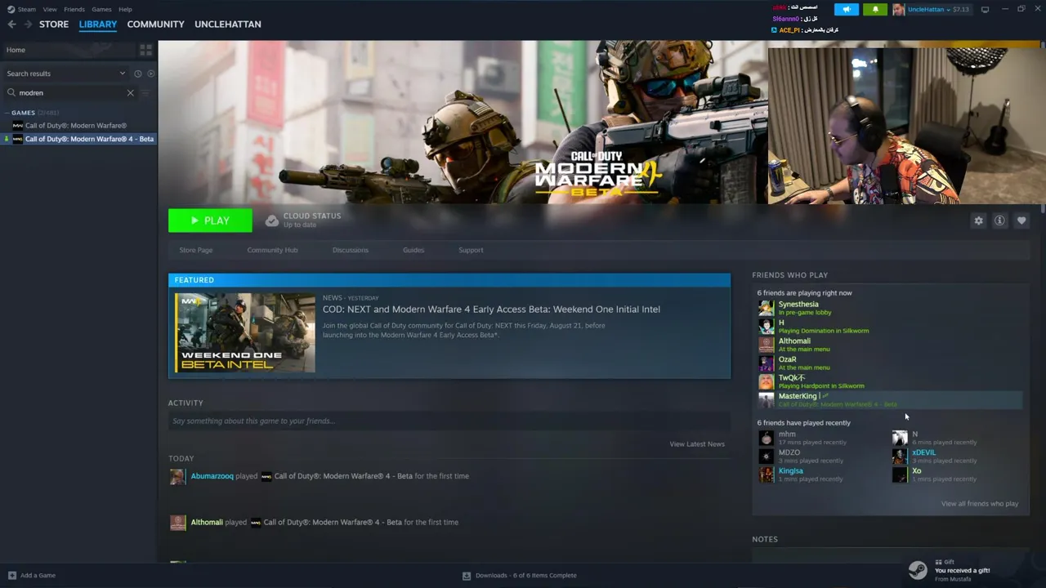Open the Discussions link
Image resolution: width=1046 pixels, height=588 pixels.
pos(351,250)
